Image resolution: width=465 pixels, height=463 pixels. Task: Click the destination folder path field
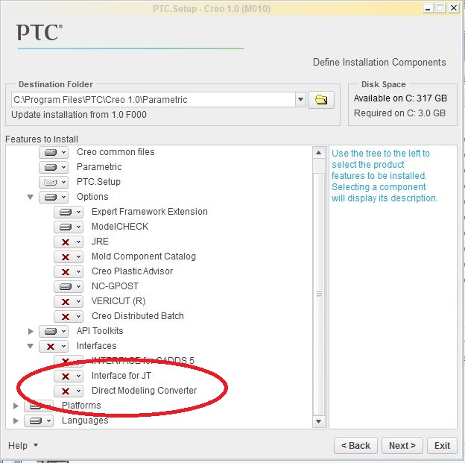click(x=153, y=99)
